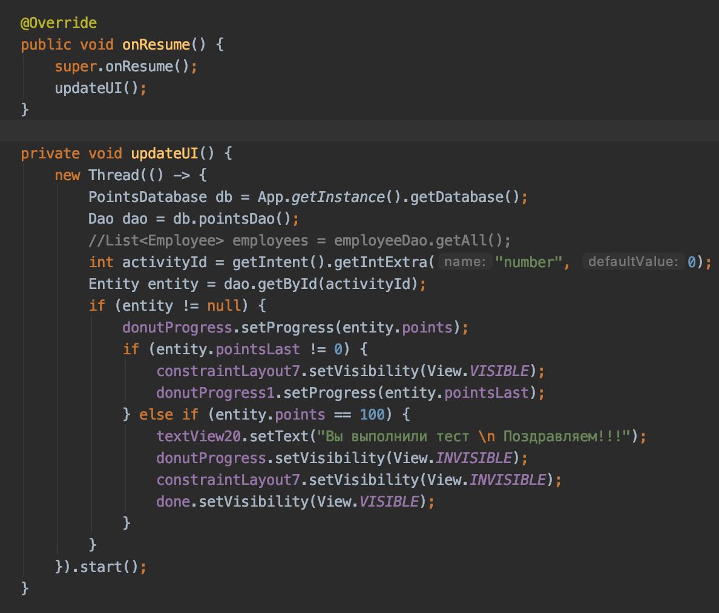Click the entity != null condition
The image size is (719, 613).
tap(181, 305)
